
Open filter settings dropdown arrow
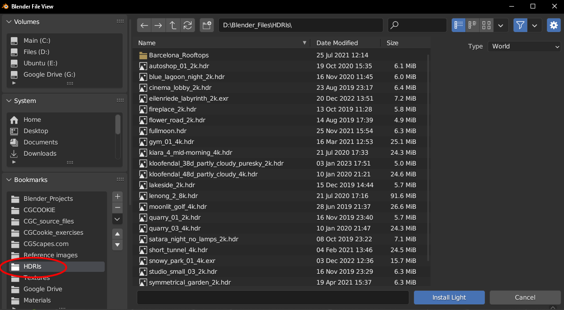(x=534, y=25)
